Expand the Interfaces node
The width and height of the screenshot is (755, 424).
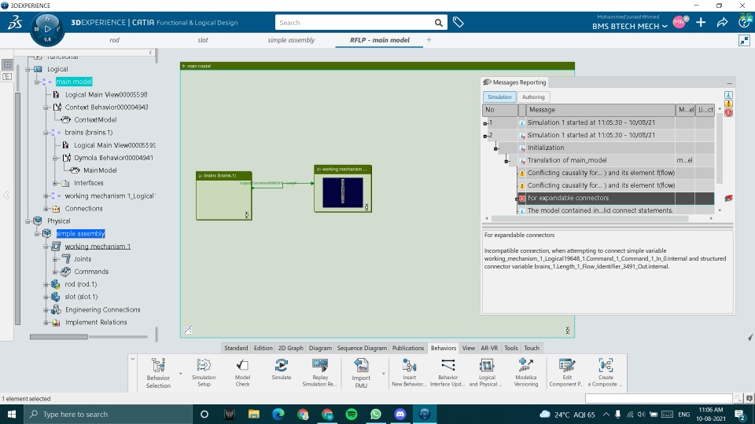click(x=55, y=183)
